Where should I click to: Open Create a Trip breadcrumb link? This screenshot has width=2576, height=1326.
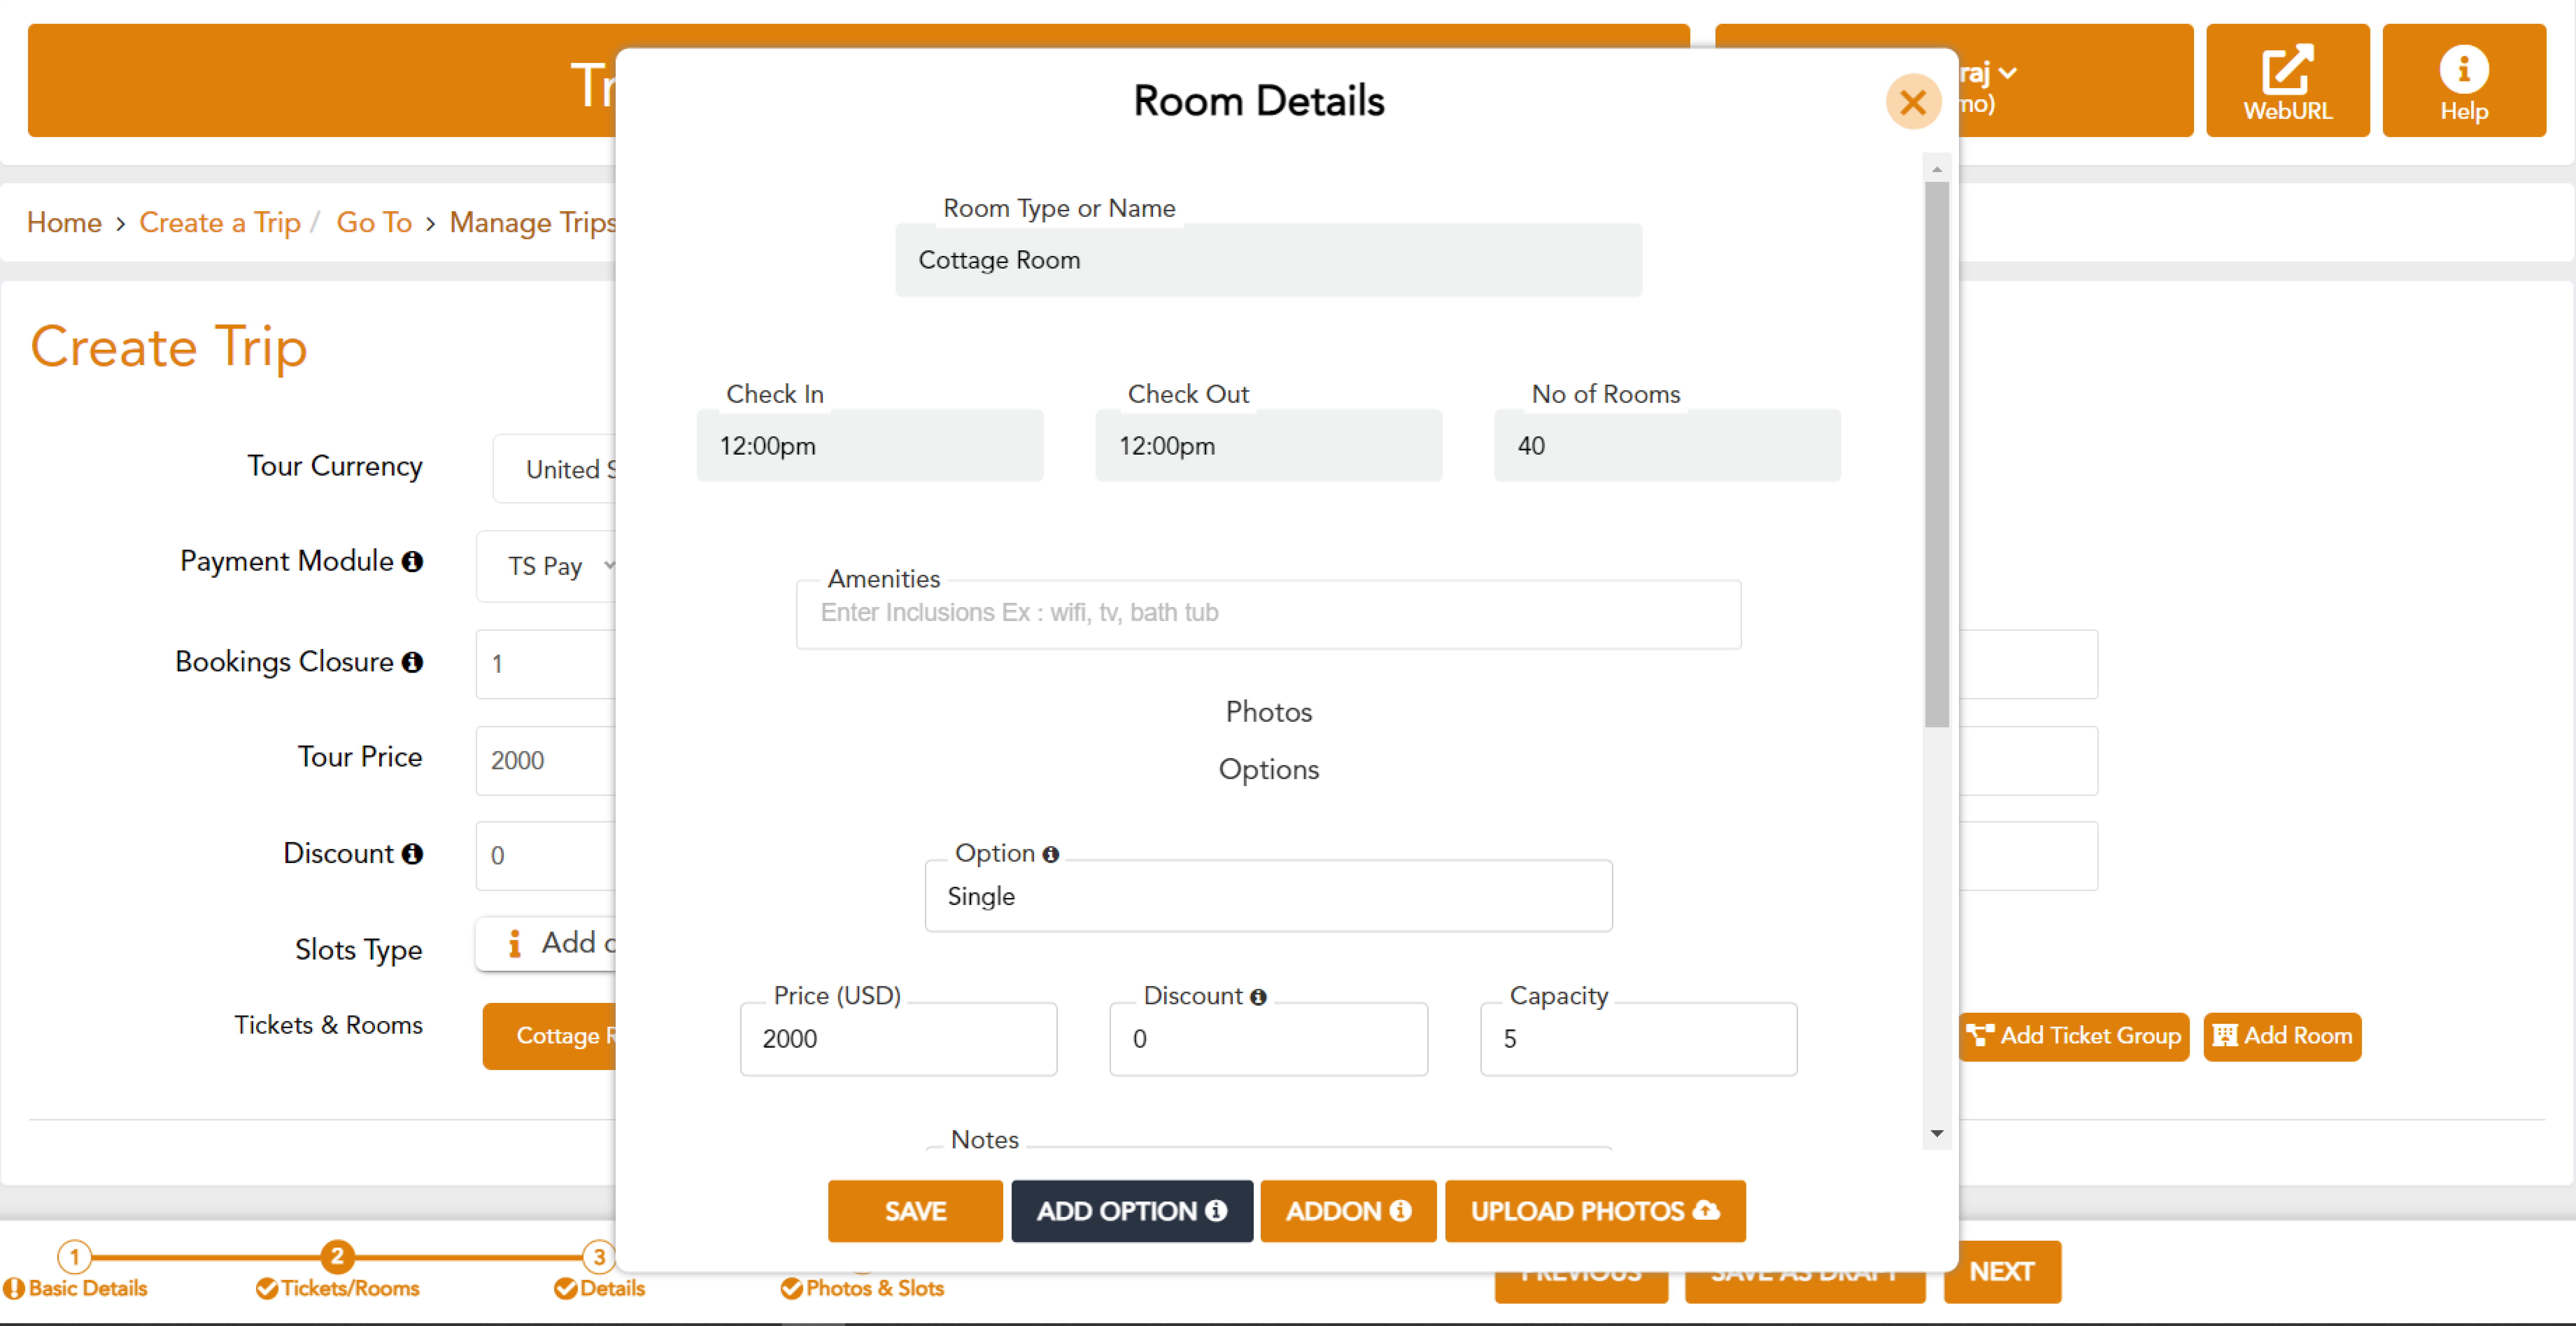click(x=220, y=223)
